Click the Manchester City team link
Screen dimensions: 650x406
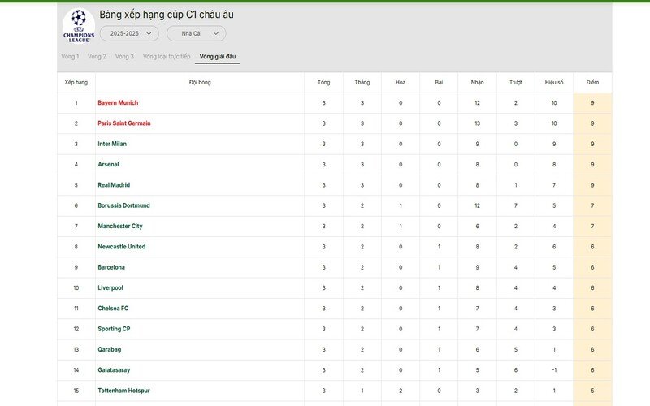point(120,226)
